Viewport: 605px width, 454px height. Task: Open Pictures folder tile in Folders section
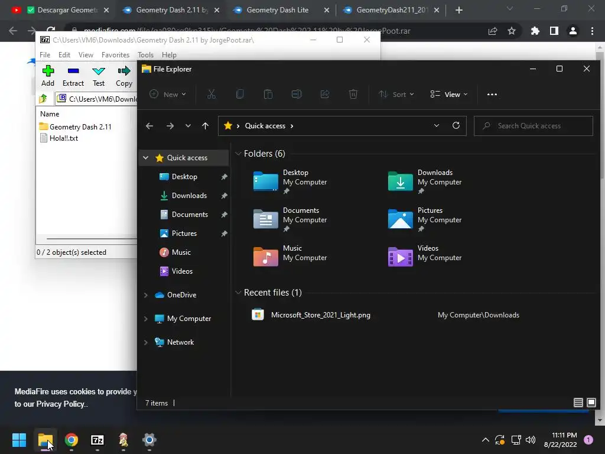425,219
